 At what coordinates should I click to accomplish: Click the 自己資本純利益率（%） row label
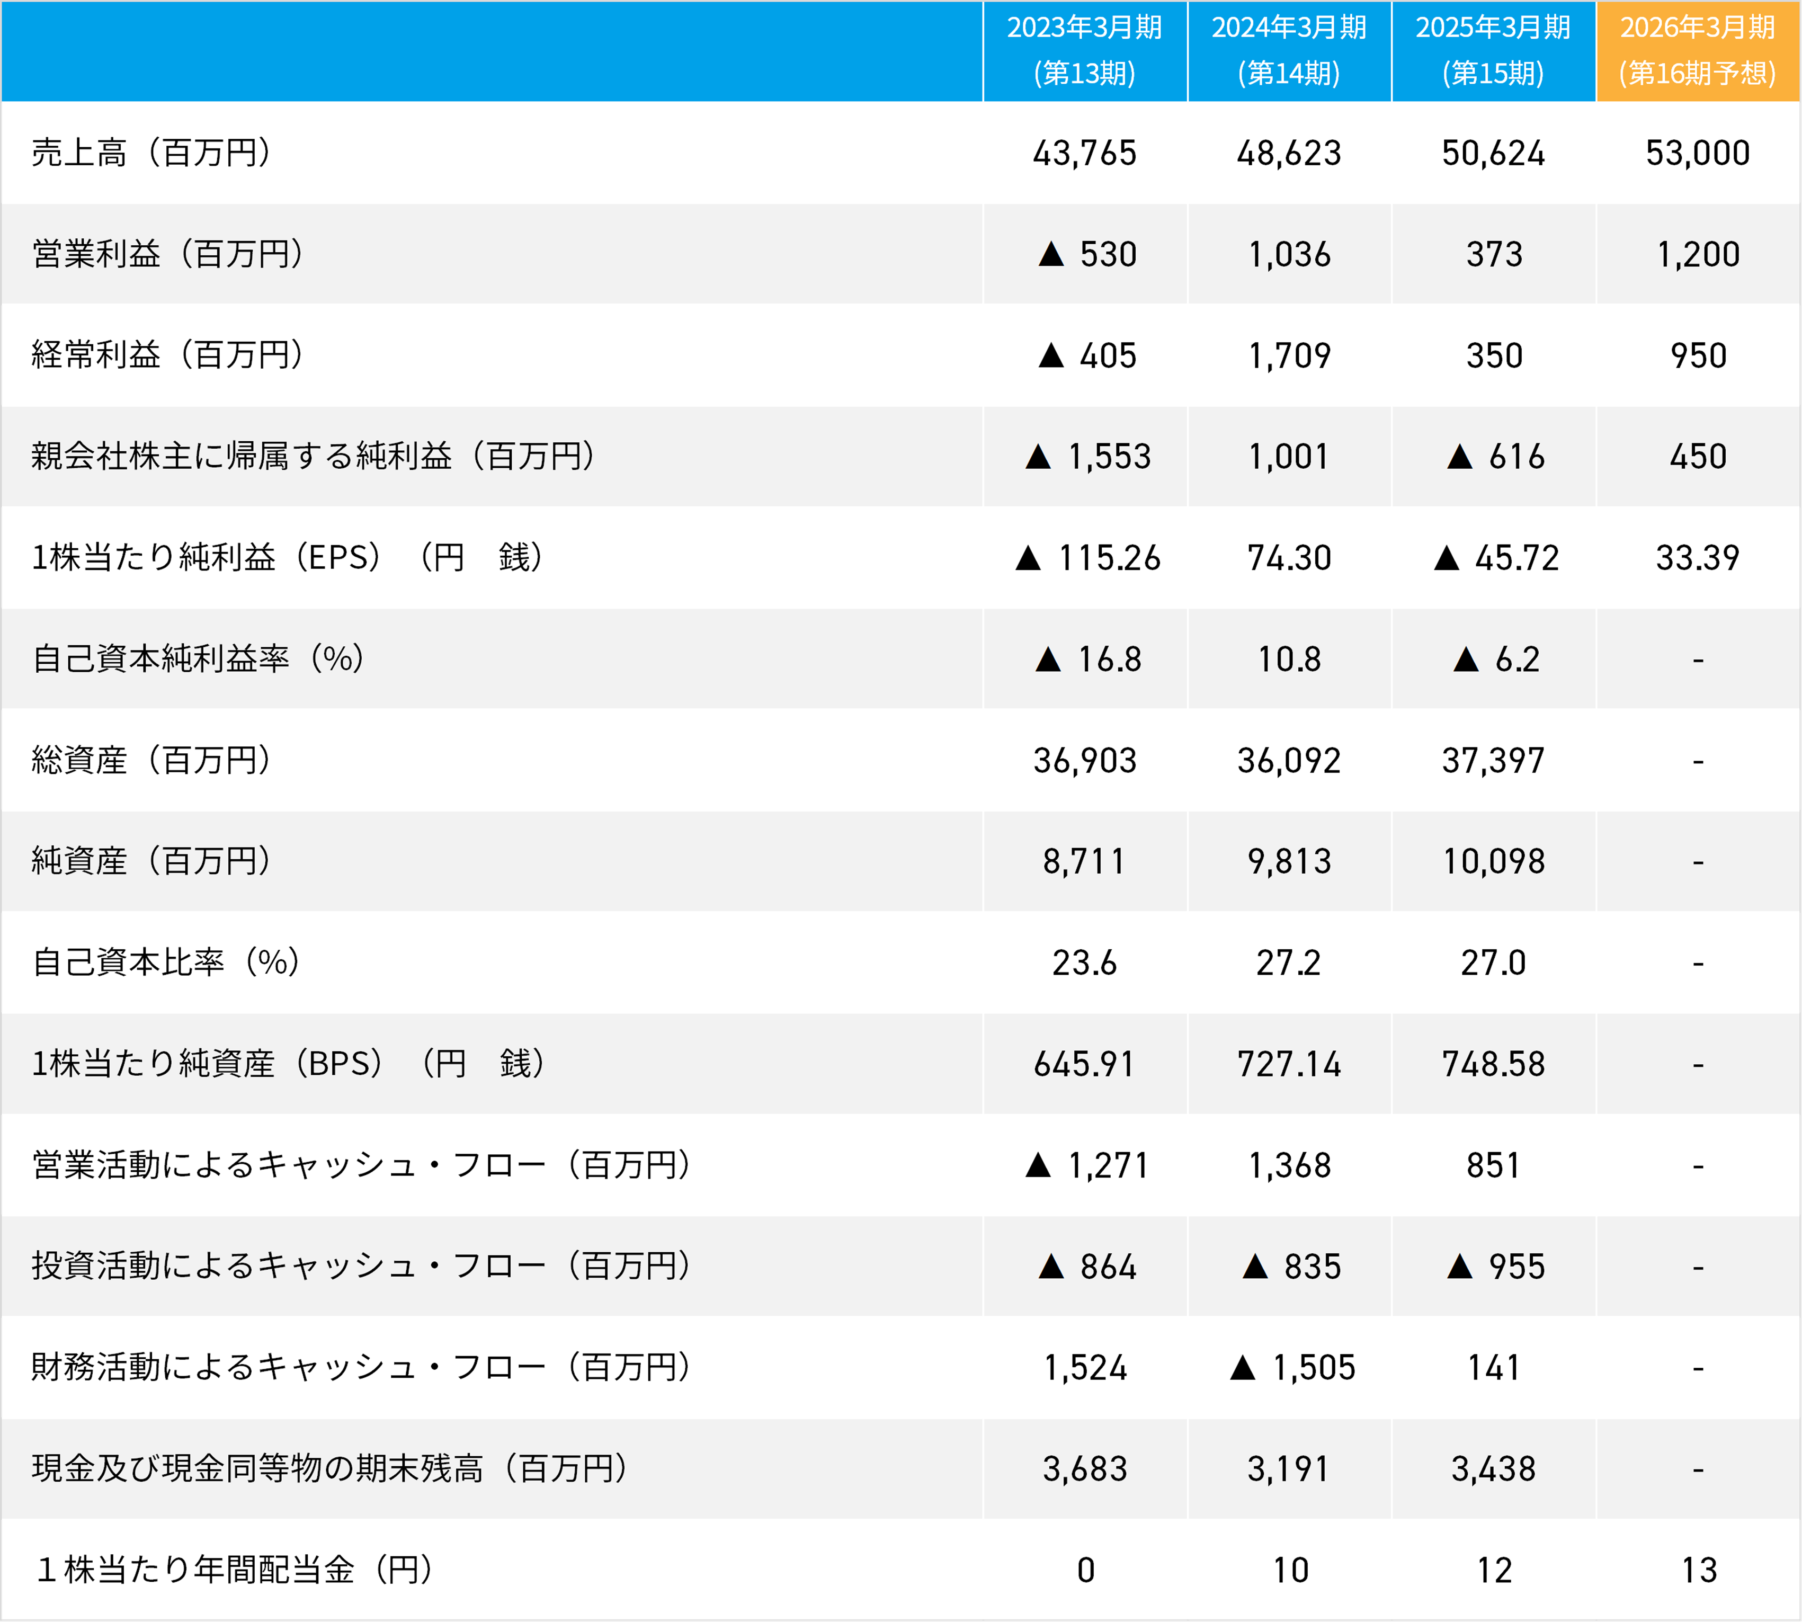pyautogui.click(x=198, y=658)
